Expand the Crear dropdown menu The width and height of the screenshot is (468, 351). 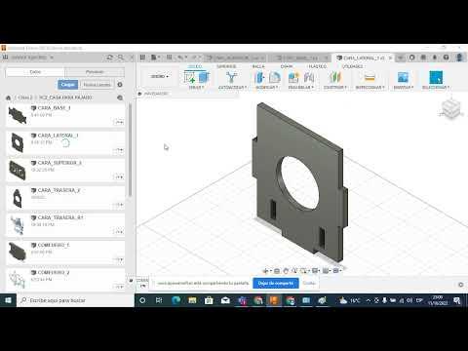coord(196,87)
